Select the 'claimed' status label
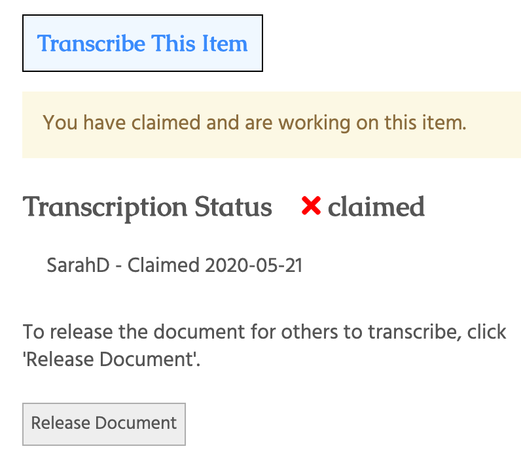521x472 pixels. point(376,207)
